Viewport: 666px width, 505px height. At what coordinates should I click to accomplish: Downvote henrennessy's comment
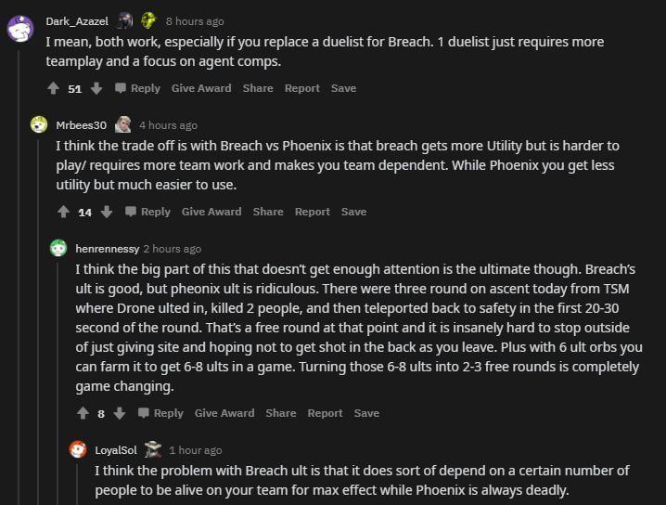pos(119,413)
